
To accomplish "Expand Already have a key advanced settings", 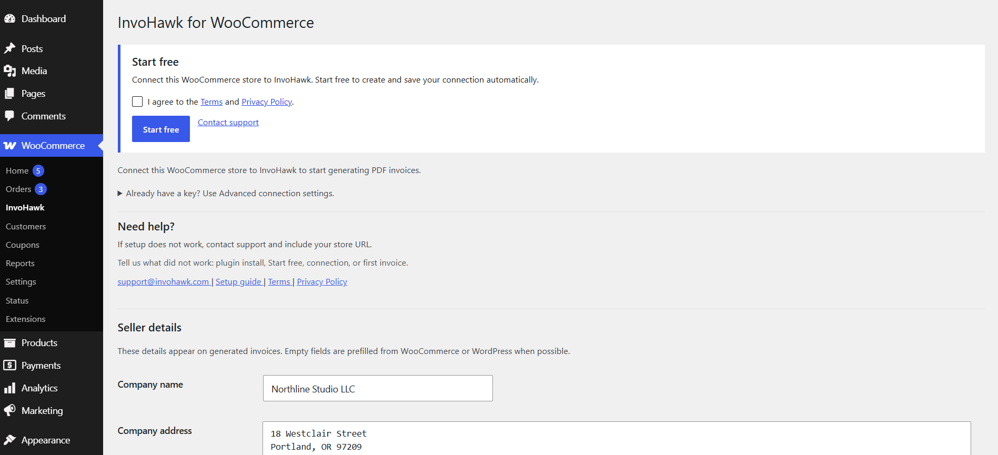I will point(226,194).
